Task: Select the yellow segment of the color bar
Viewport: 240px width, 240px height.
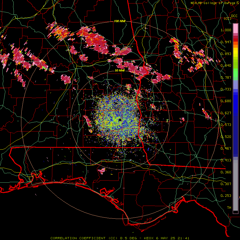Action: click(x=235, y=53)
